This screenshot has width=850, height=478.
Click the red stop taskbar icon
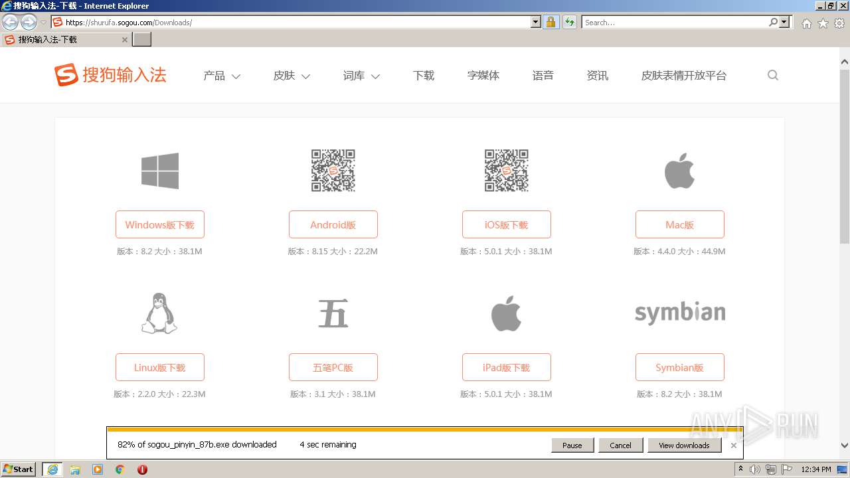click(x=142, y=469)
